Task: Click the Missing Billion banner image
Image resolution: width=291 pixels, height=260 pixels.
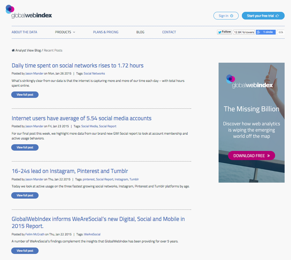Action: [x=251, y=122]
